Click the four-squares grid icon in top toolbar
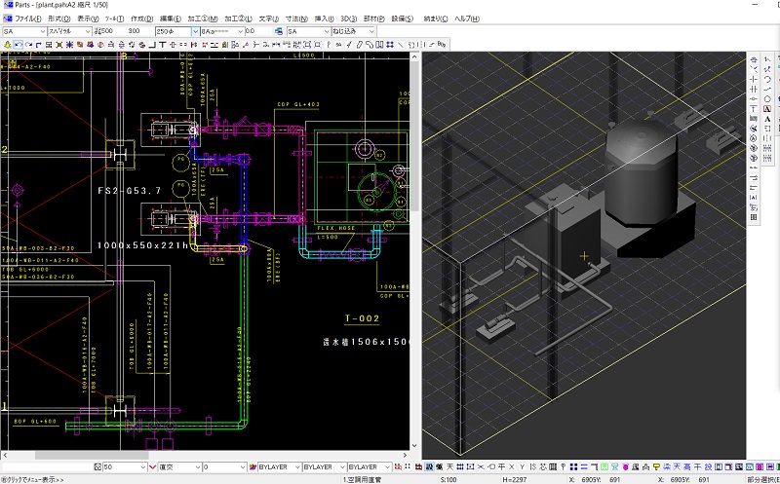Viewport: 780px width, 484px height. (x=389, y=45)
